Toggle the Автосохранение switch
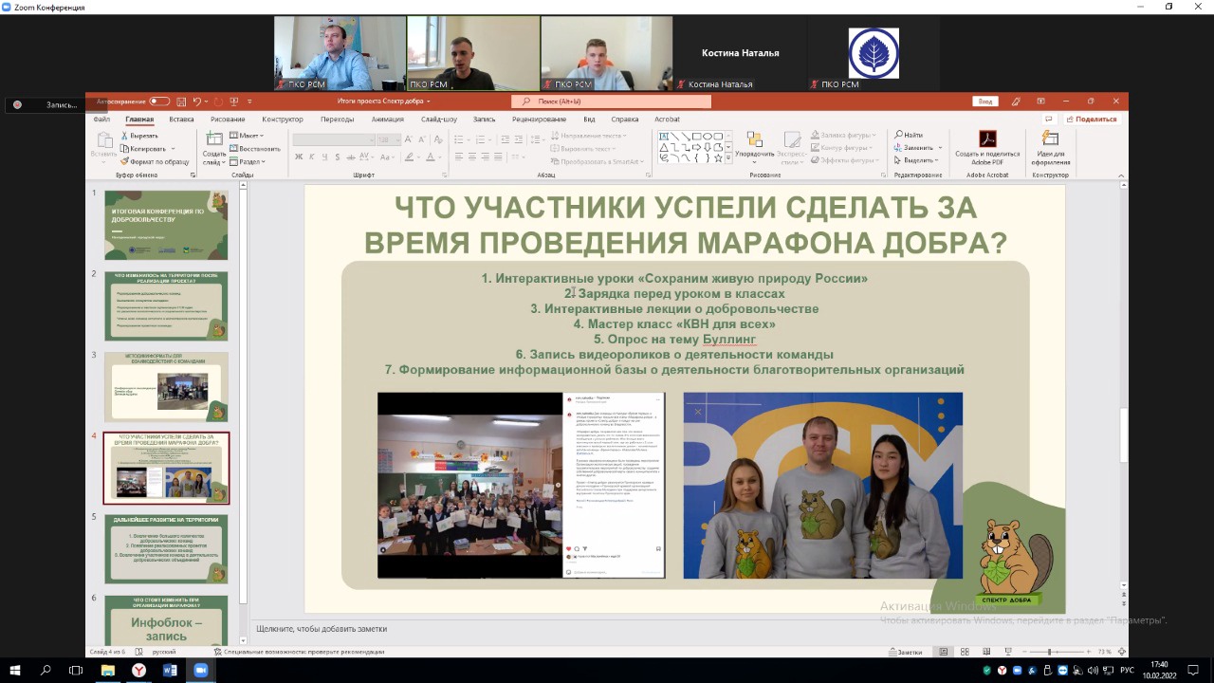 point(159,102)
